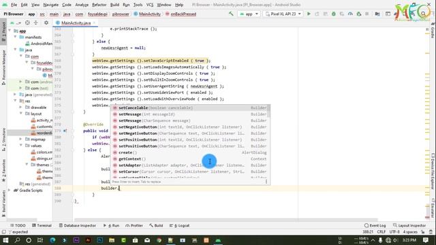
Task: Select setMessage(int messageId) suggestion
Action: click(x=189, y=114)
